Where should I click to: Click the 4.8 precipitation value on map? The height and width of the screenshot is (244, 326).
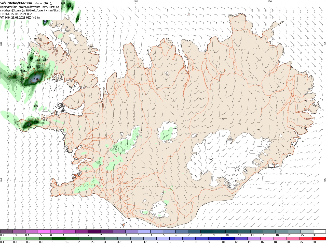pos(36,79)
